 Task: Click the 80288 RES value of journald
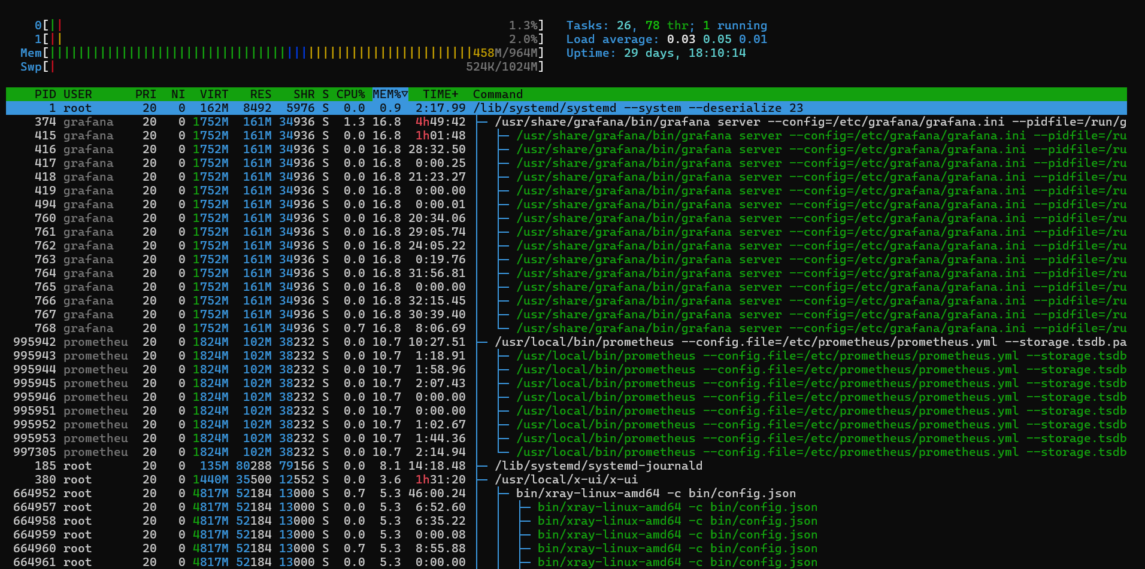pyautogui.click(x=253, y=466)
